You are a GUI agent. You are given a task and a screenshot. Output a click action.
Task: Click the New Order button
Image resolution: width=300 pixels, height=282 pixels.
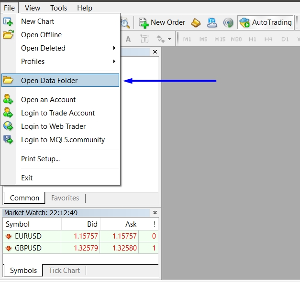pos(162,22)
